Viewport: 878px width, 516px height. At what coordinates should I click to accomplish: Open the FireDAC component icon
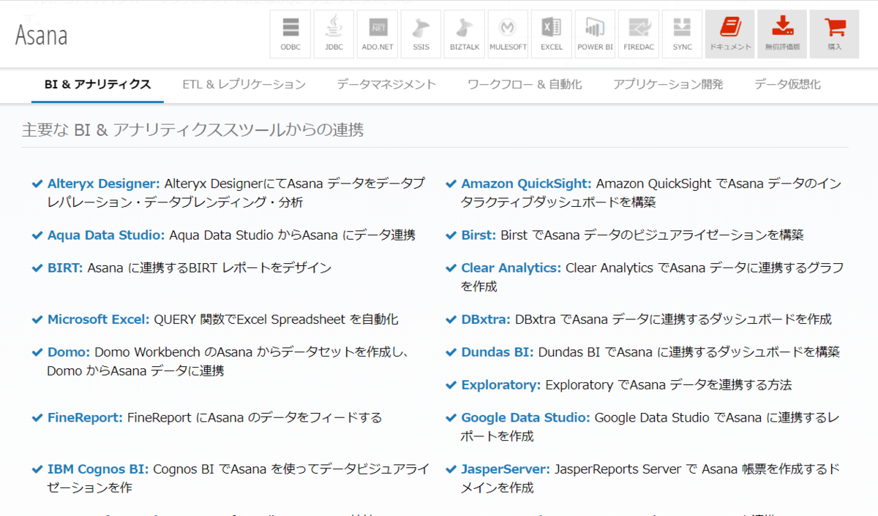click(x=639, y=34)
